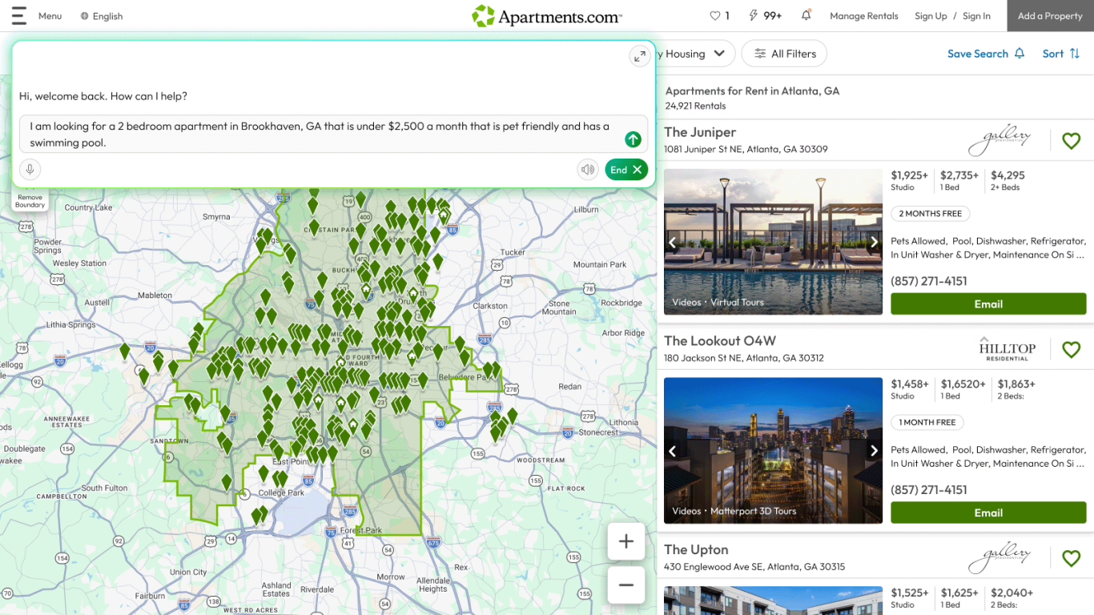Screen dimensions: 1094x615
Task: Open The Lookout O4W listing title
Action: 720,341
